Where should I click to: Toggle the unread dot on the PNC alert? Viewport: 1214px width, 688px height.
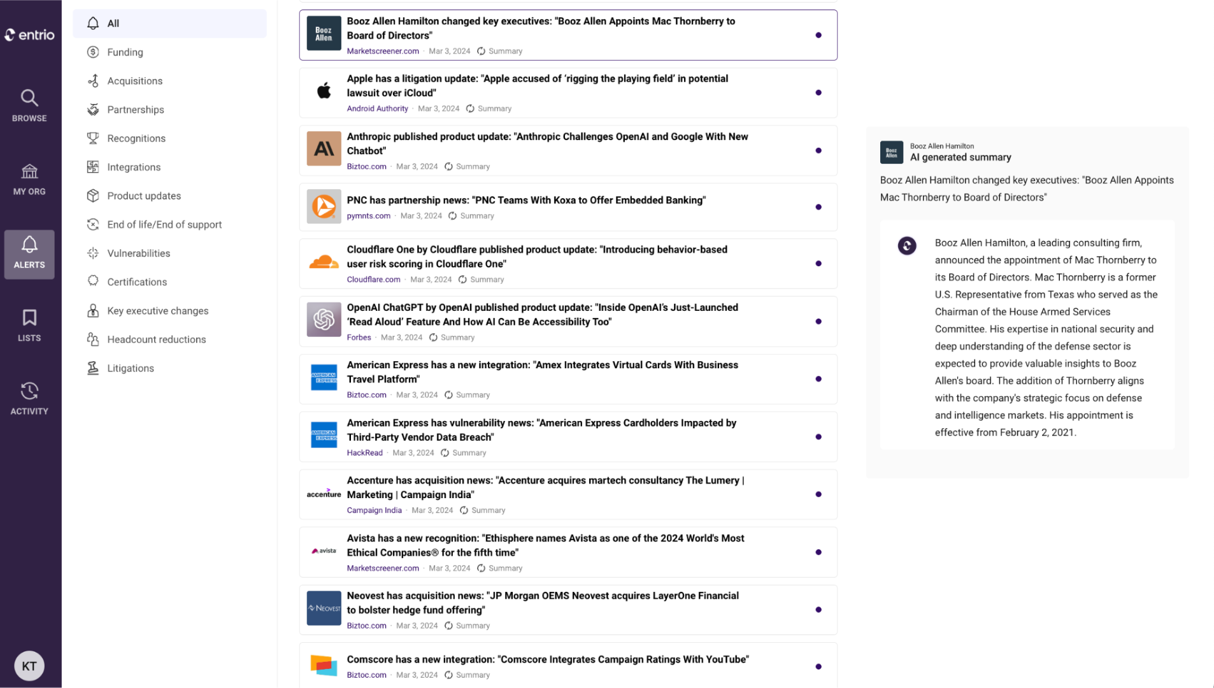818,207
